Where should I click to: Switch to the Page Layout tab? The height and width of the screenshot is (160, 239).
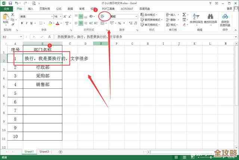click(x=44, y=9)
